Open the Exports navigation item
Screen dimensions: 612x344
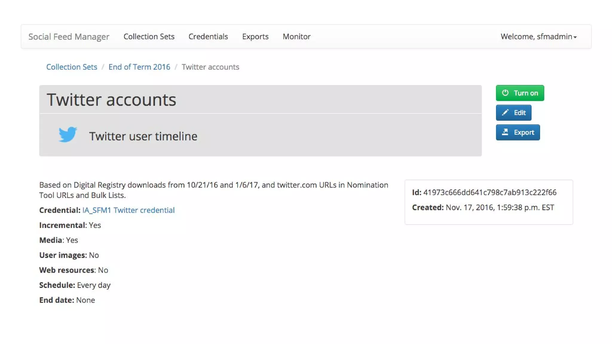[x=255, y=36]
